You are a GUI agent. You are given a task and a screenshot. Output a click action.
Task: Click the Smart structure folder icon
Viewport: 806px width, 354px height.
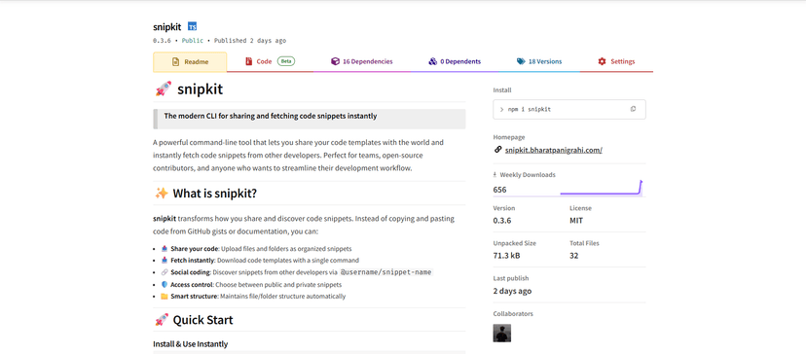click(164, 297)
